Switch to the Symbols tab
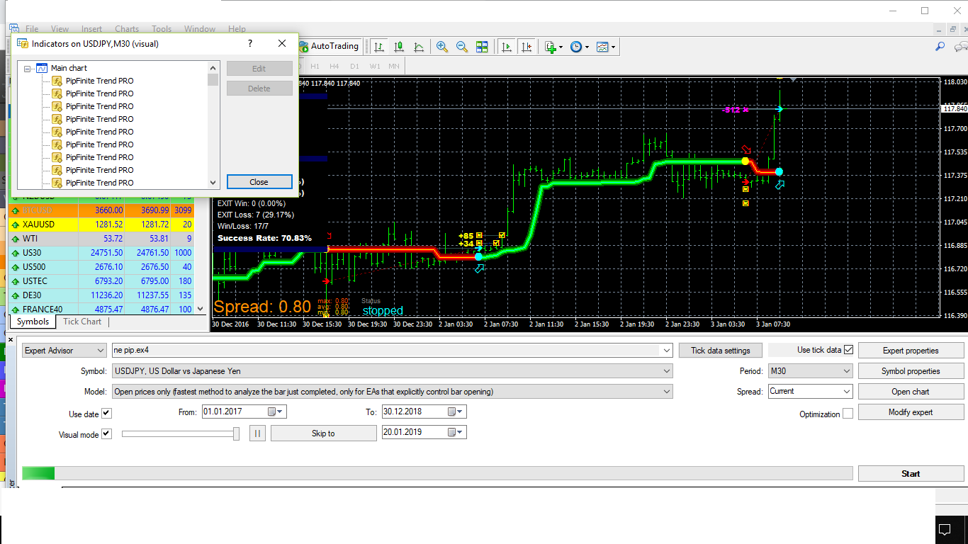 [x=33, y=322]
